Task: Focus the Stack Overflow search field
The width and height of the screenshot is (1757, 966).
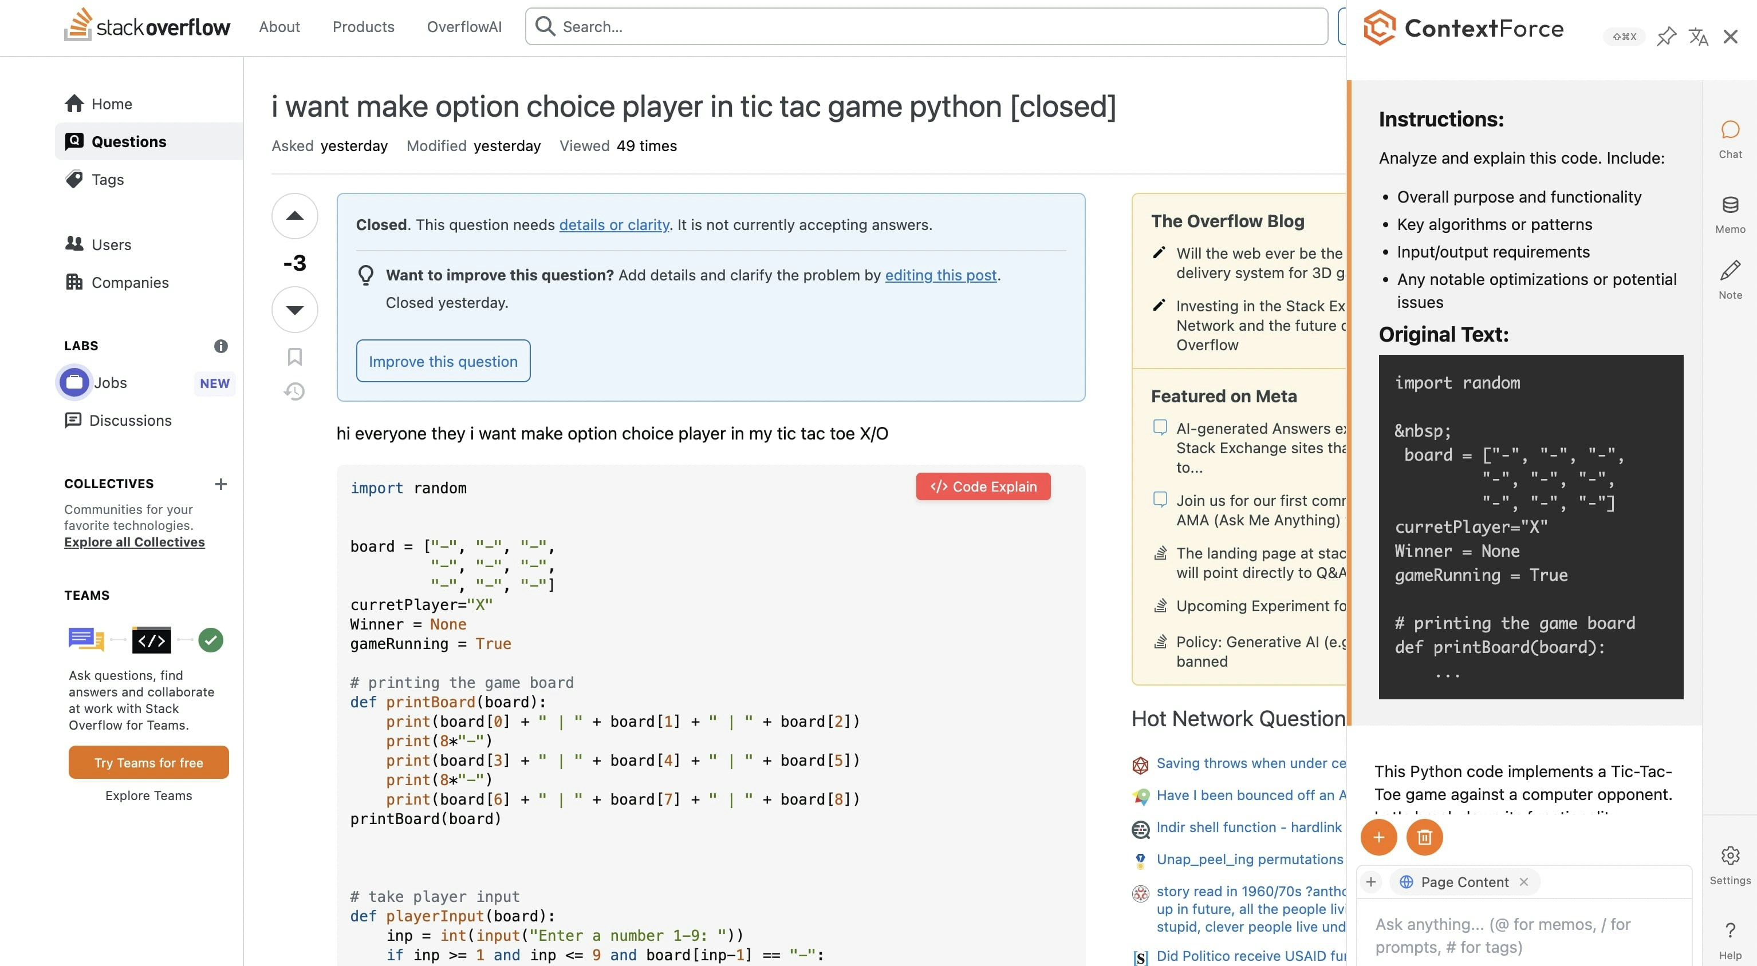Action: 935,26
